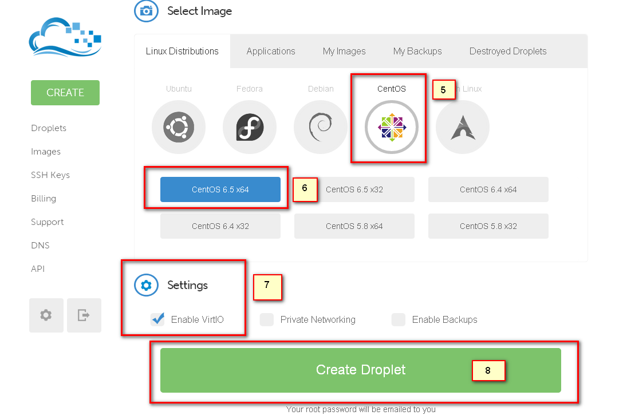
Task: Go to SSH Keys page
Action: click(x=50, y=175)
